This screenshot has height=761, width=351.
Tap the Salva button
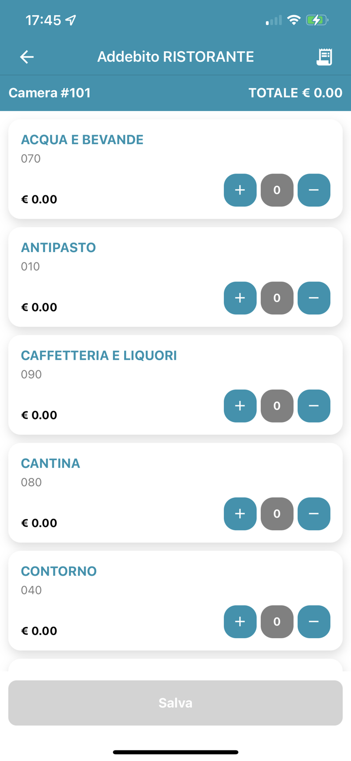coord(175,703)
